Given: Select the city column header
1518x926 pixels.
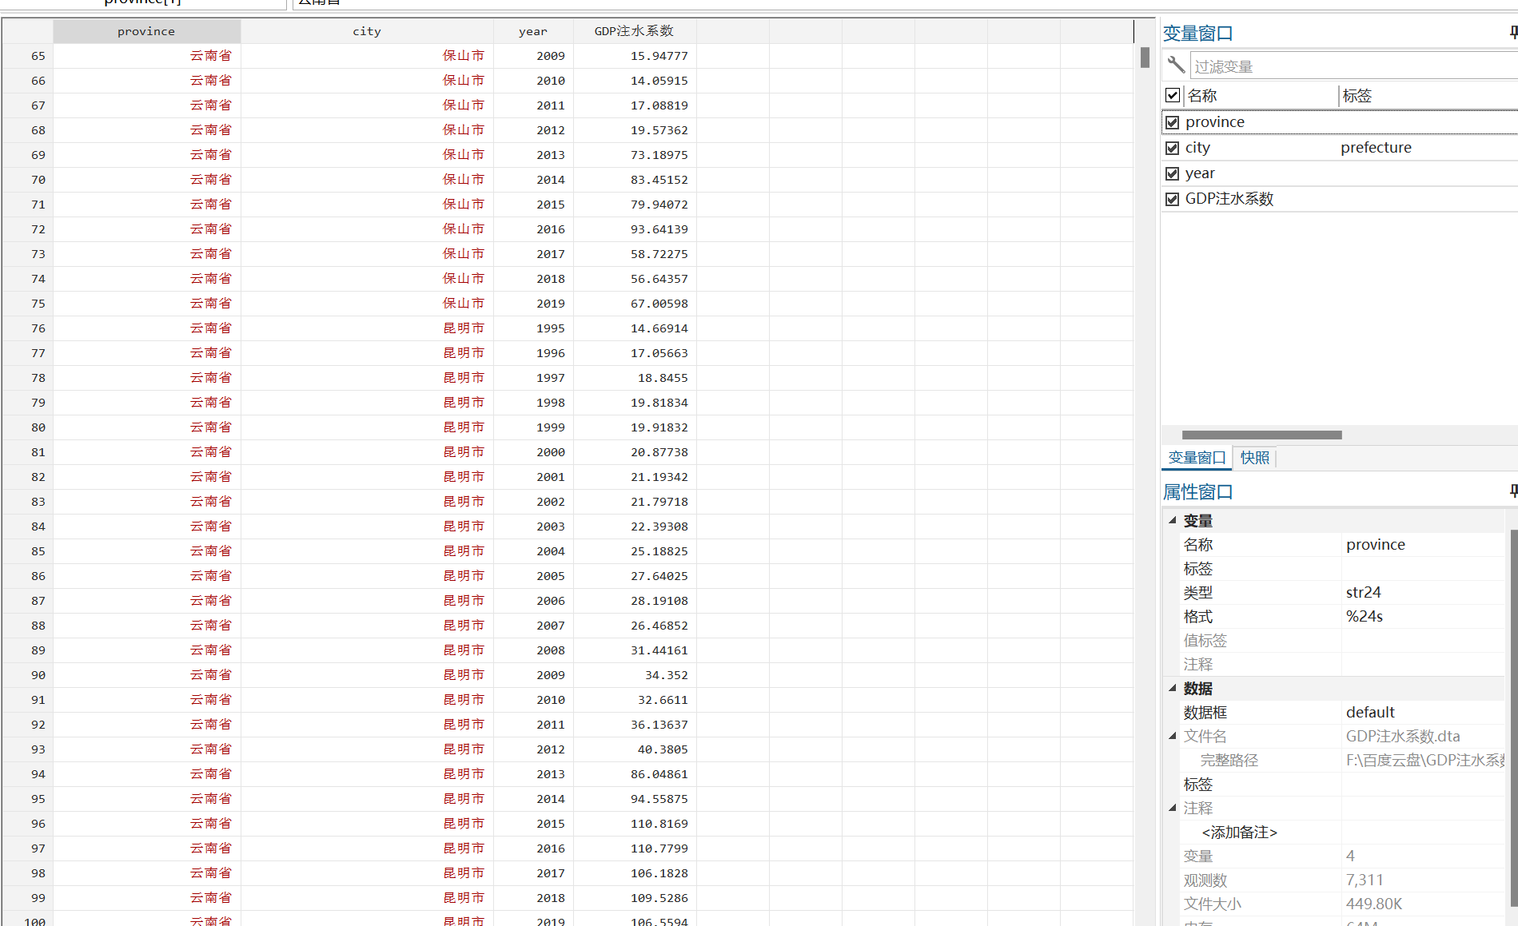Looking at the screenshot, I should [x=367, y=31].
